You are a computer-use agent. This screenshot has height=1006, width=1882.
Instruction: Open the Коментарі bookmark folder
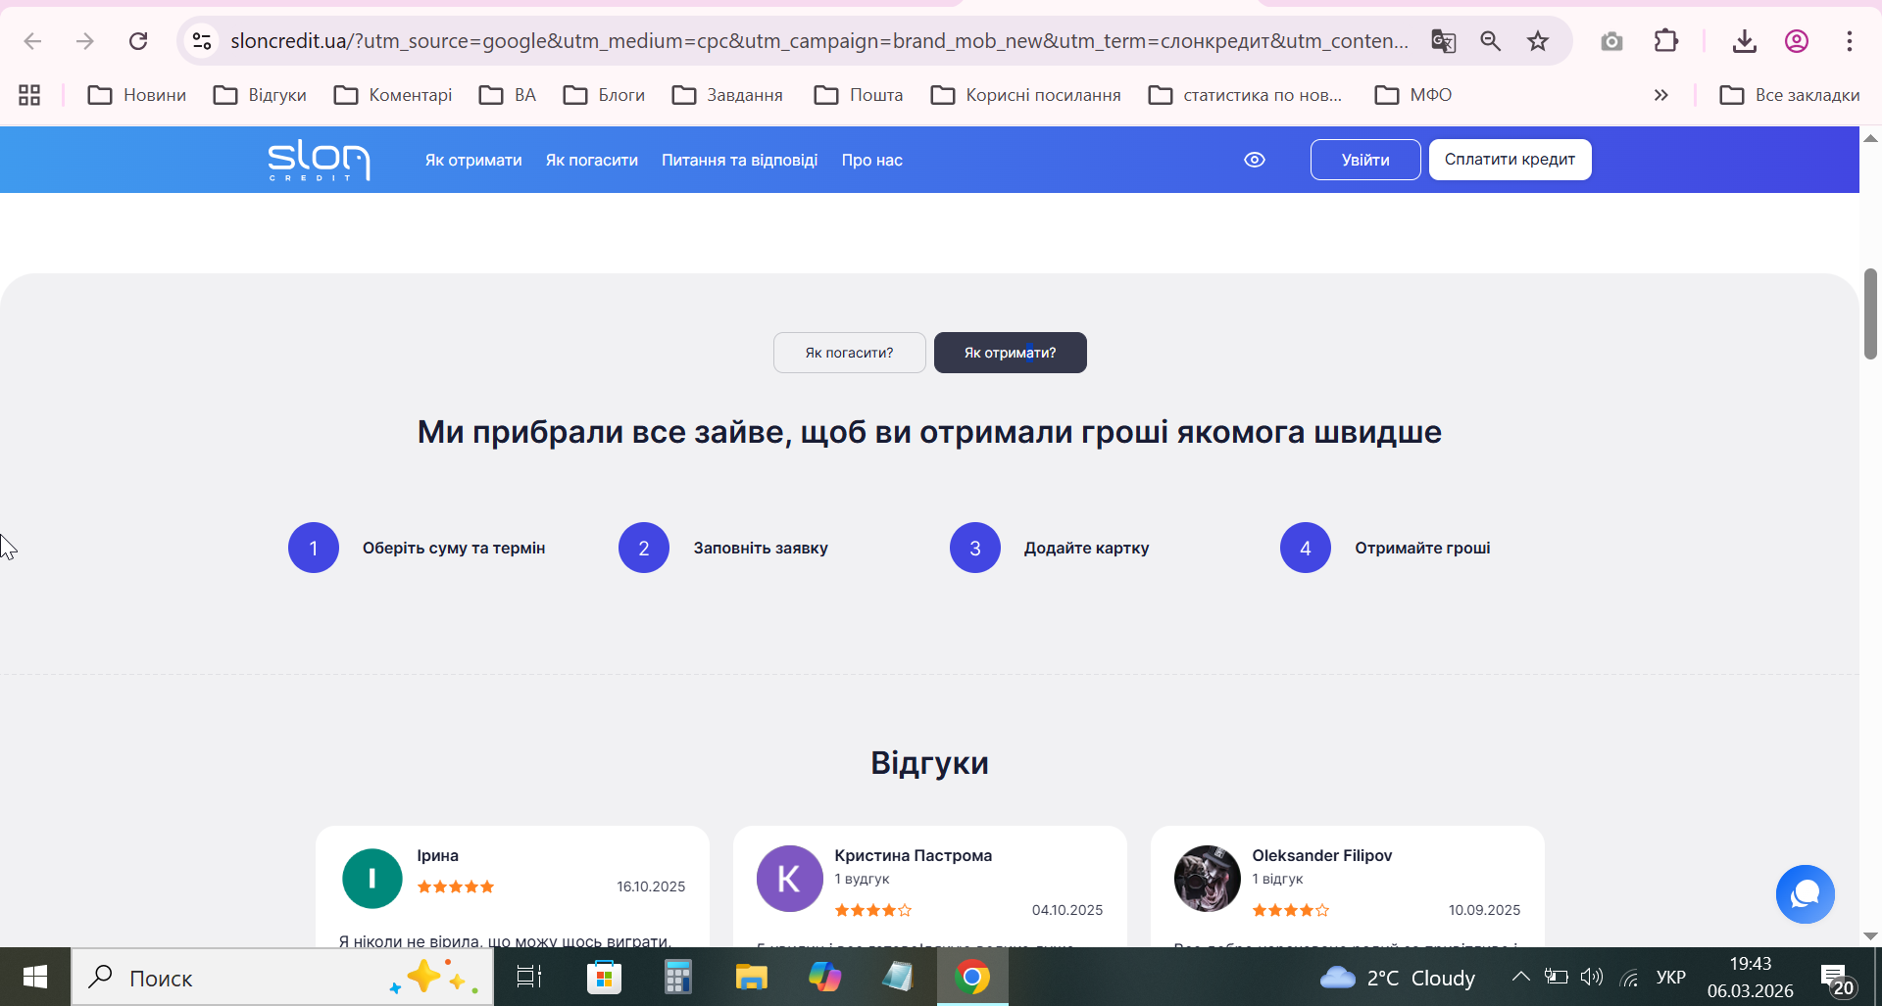click(x=393, y=95)
